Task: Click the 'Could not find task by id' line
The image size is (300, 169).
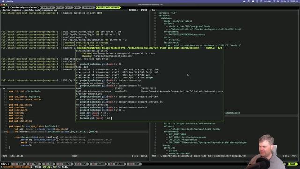Action: [x=92, y=59]
